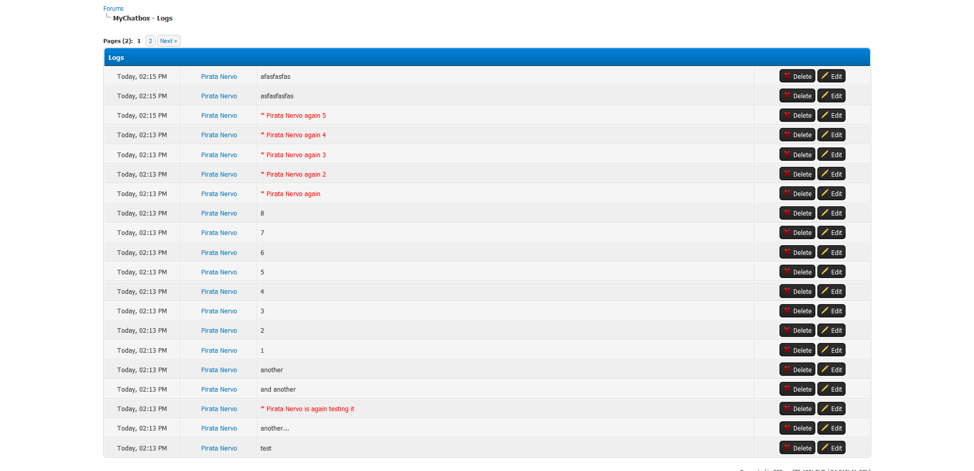Edit the log message '5'
This screenshot has height=471, width=974.
[x=831, y=272]
